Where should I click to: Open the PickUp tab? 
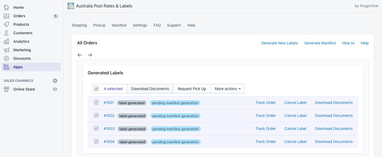99,25
